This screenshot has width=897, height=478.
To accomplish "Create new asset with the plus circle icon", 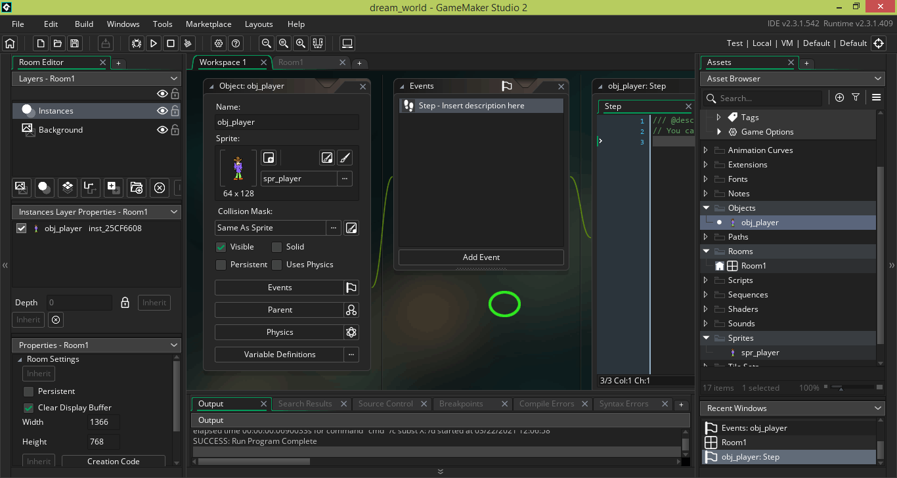I will pyautogui.click(x=839, y=98).
